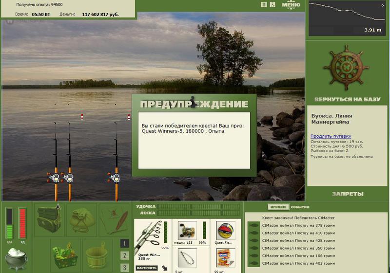Open the food basket icon
The height and width of the screenshot is (273, 390).
[65, 255]
